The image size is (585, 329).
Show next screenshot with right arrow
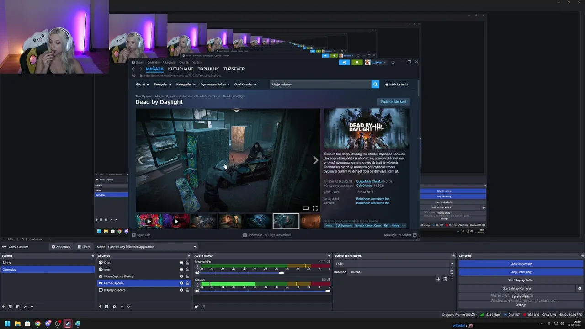[315, 160]
